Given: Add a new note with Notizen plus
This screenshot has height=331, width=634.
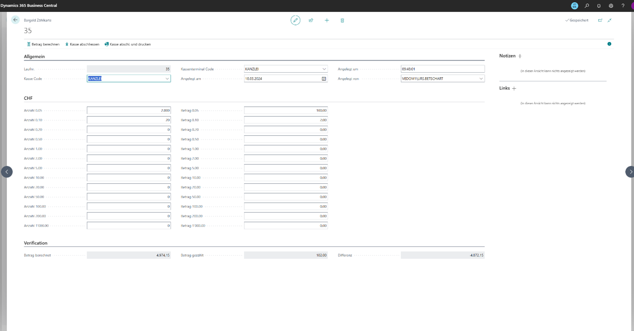Looking at the screenshot, I should pos(520,56).
